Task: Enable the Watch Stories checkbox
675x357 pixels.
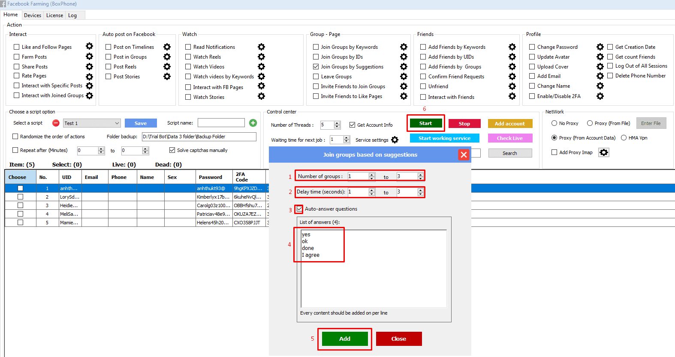Action: [x=188, y=97]
